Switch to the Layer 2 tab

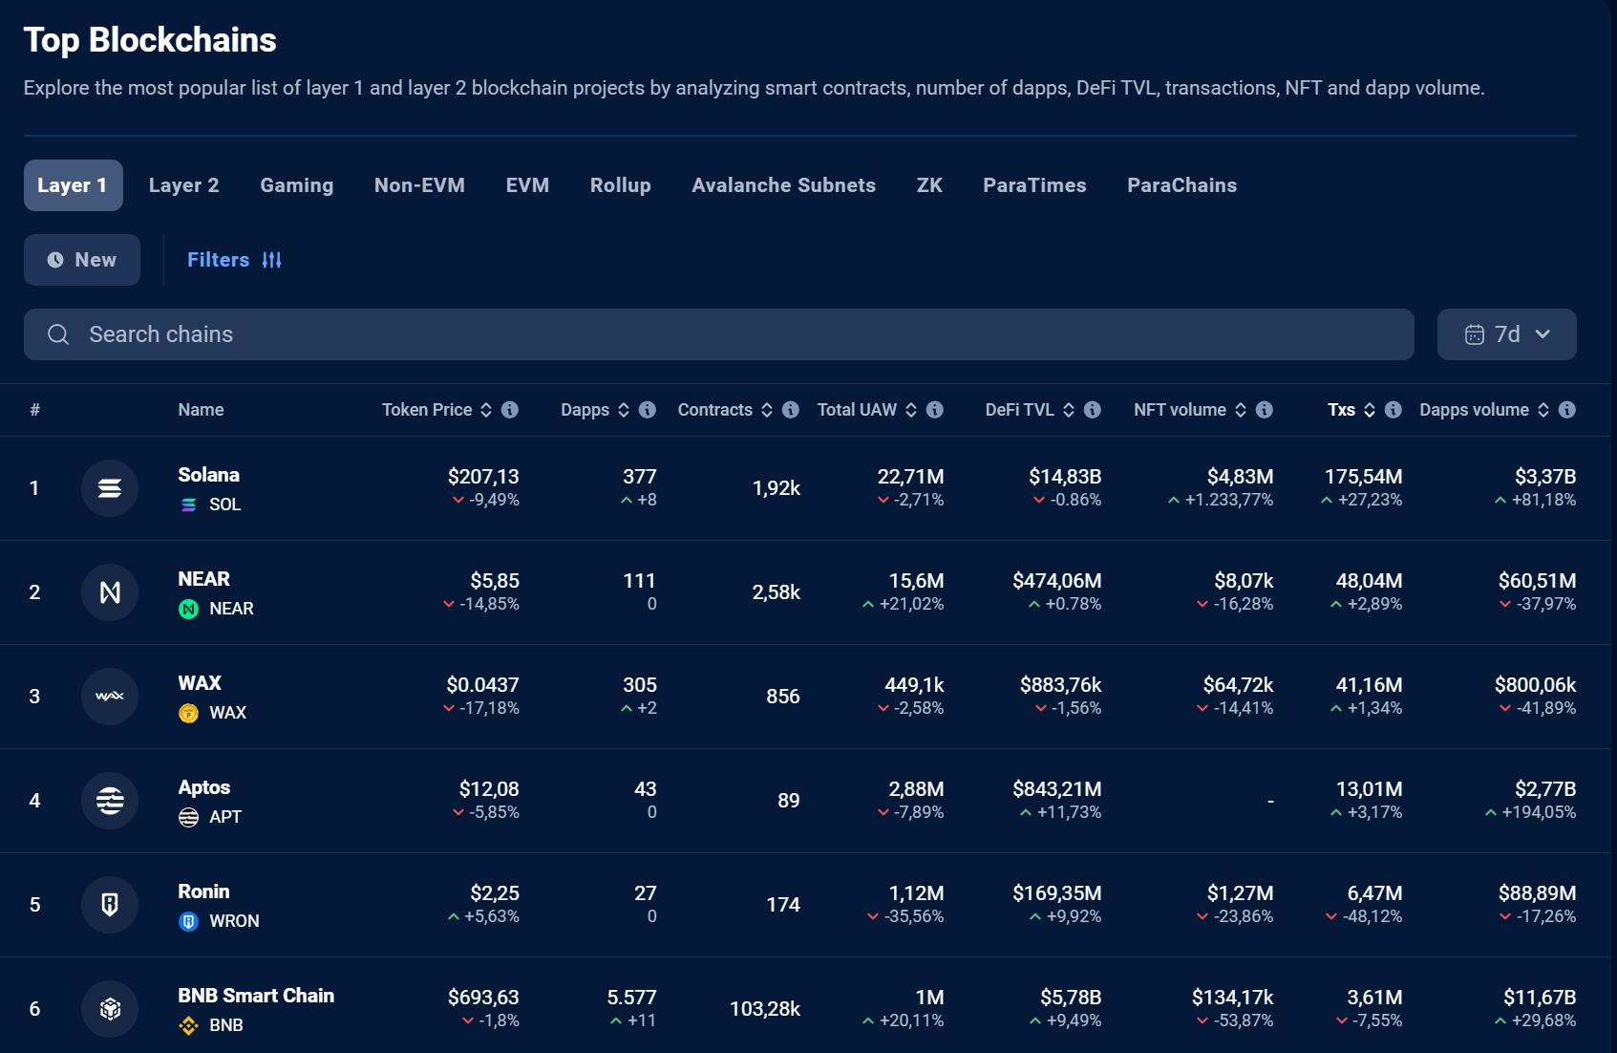pyautogui.click(x=184, y=185)
